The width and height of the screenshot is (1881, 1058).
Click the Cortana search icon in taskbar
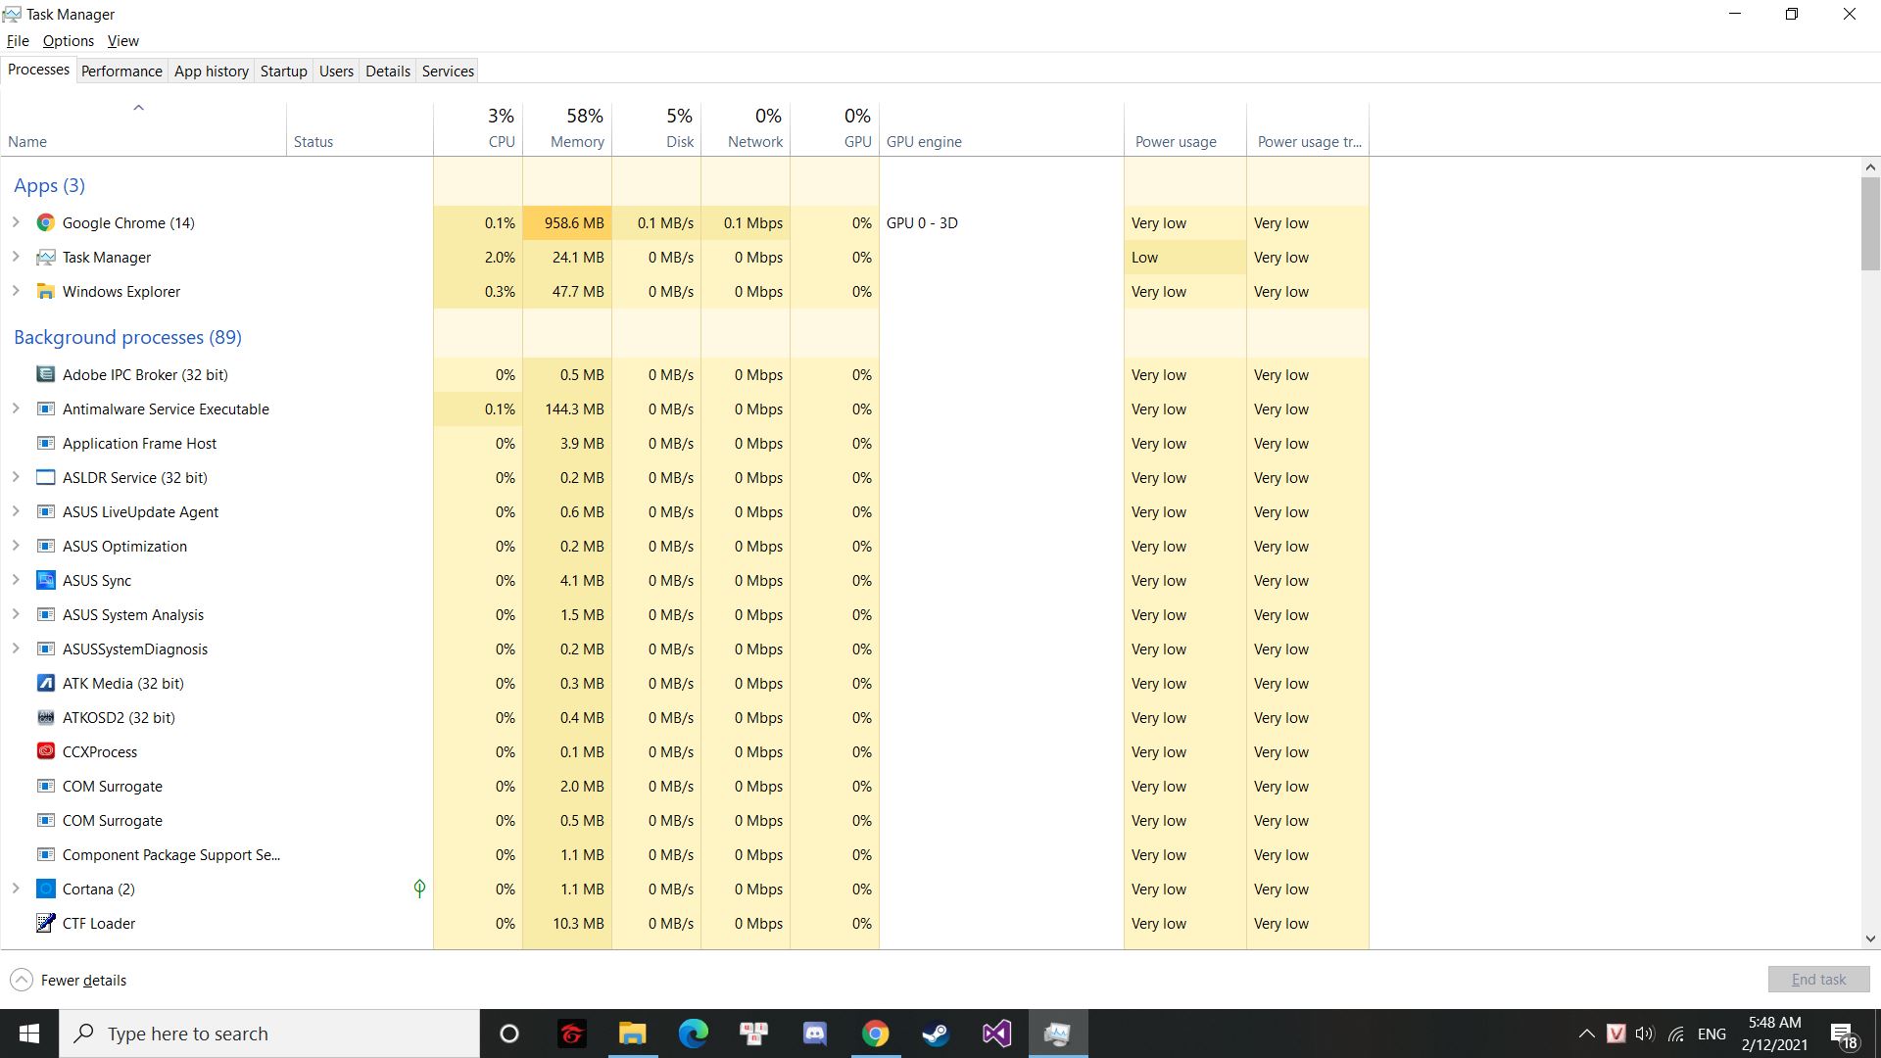(510, 1034)
